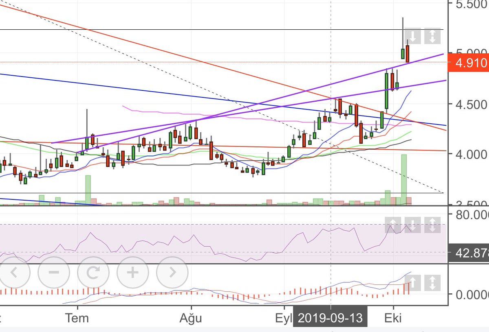The height and width of the screenshot is (332, 489).
Task: Move the RSI indicator pane up
Action: point(393,225)
